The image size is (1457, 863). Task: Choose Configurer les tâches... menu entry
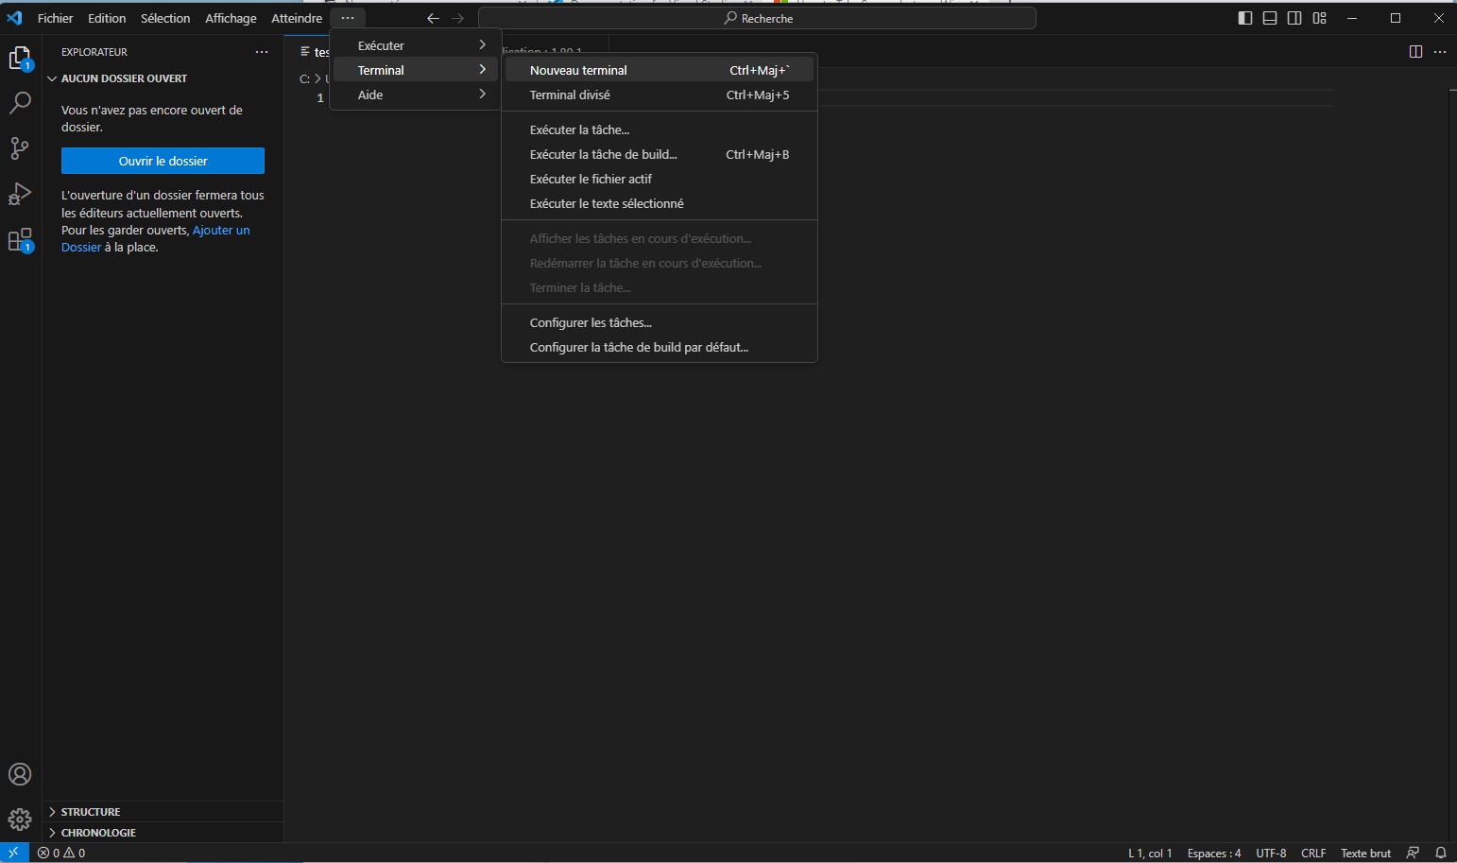pos(591,322)
